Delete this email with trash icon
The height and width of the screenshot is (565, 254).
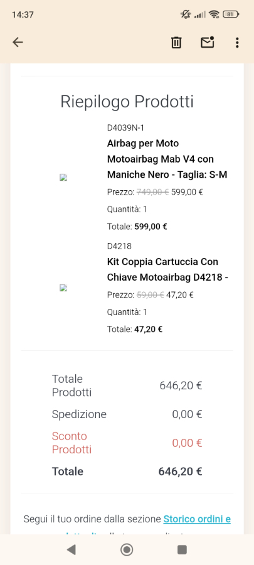click(x=176, y=43)
